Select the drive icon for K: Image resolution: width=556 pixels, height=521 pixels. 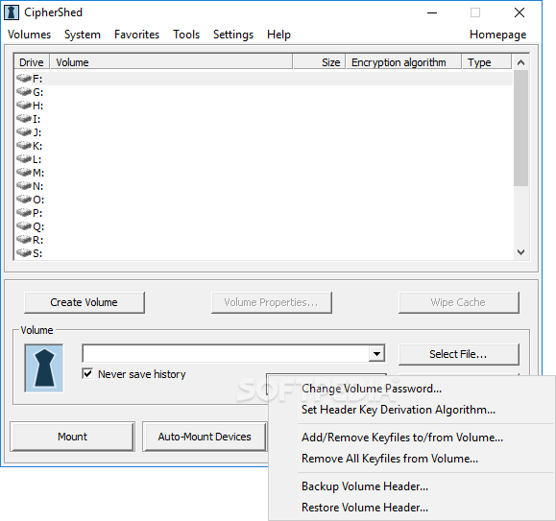pos(24,145)
